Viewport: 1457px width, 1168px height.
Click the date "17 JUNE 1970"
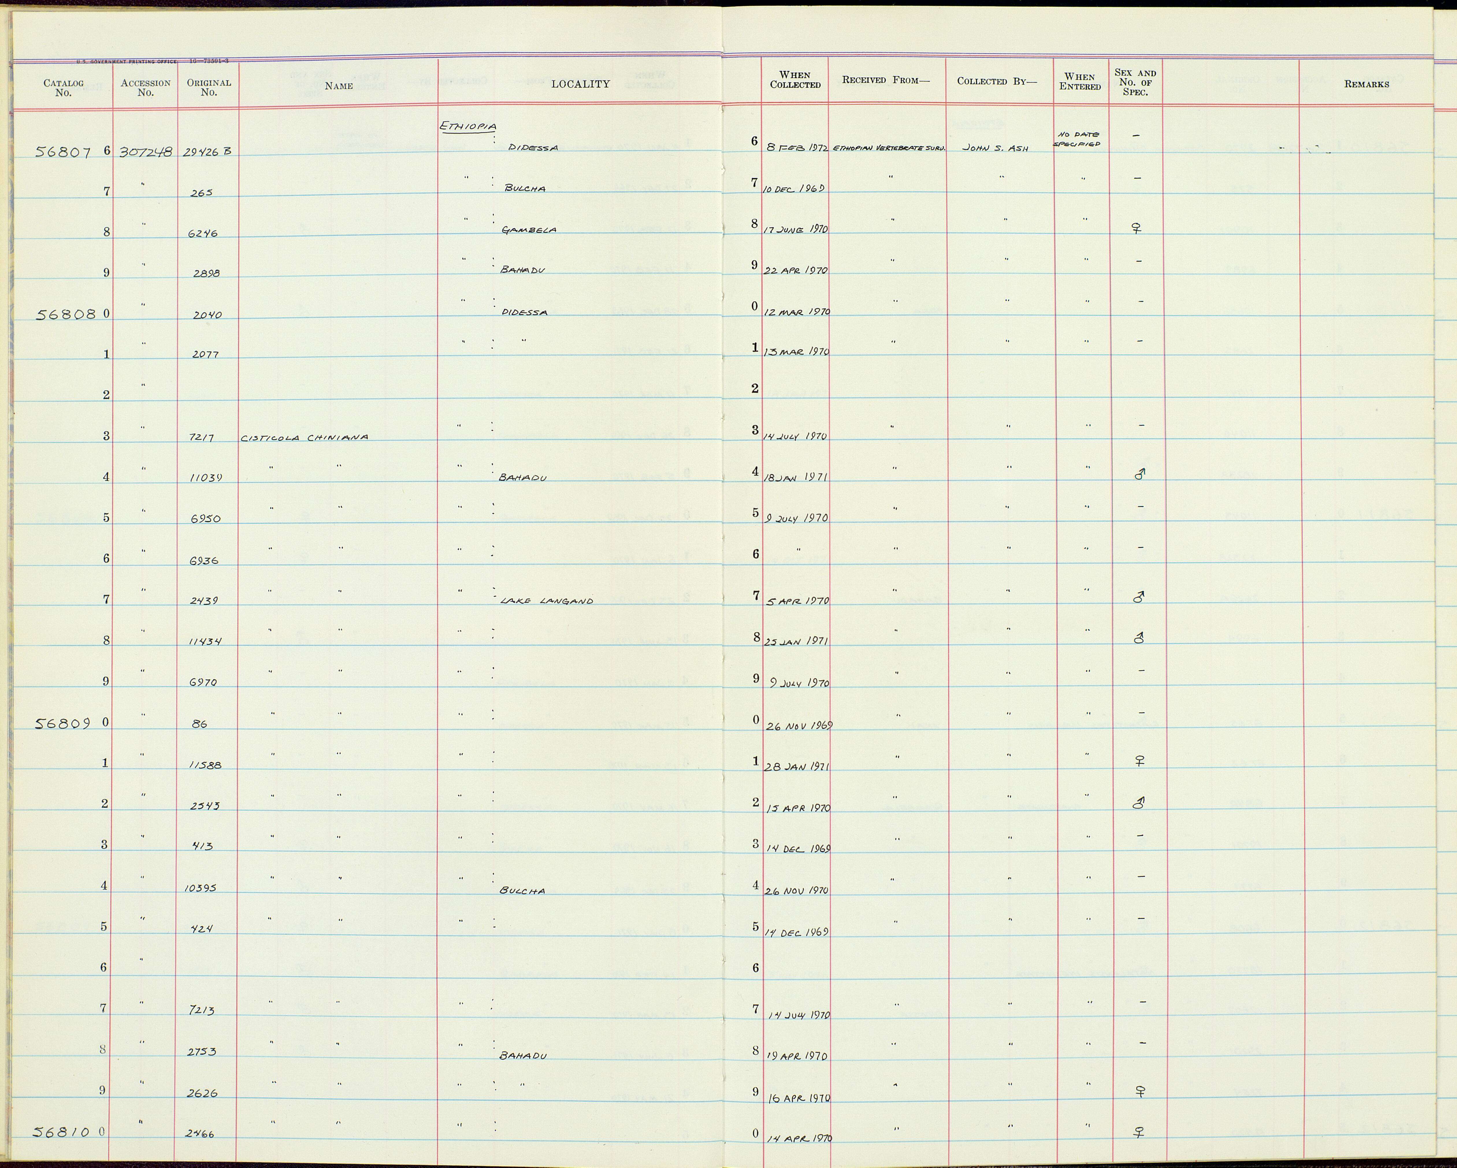click(796, 229)
